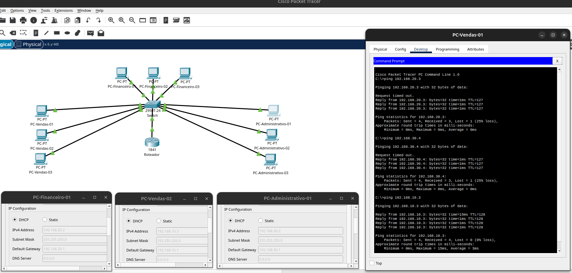This screenshot has height=273, width=572.
Task: Launch the Activity Wizard icon
Action: point(55,20)
